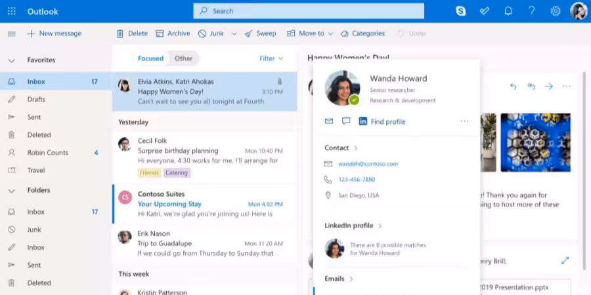Click the Delete toolbar button
This screenshot has height=295, width=591.
tap(132, 33)
